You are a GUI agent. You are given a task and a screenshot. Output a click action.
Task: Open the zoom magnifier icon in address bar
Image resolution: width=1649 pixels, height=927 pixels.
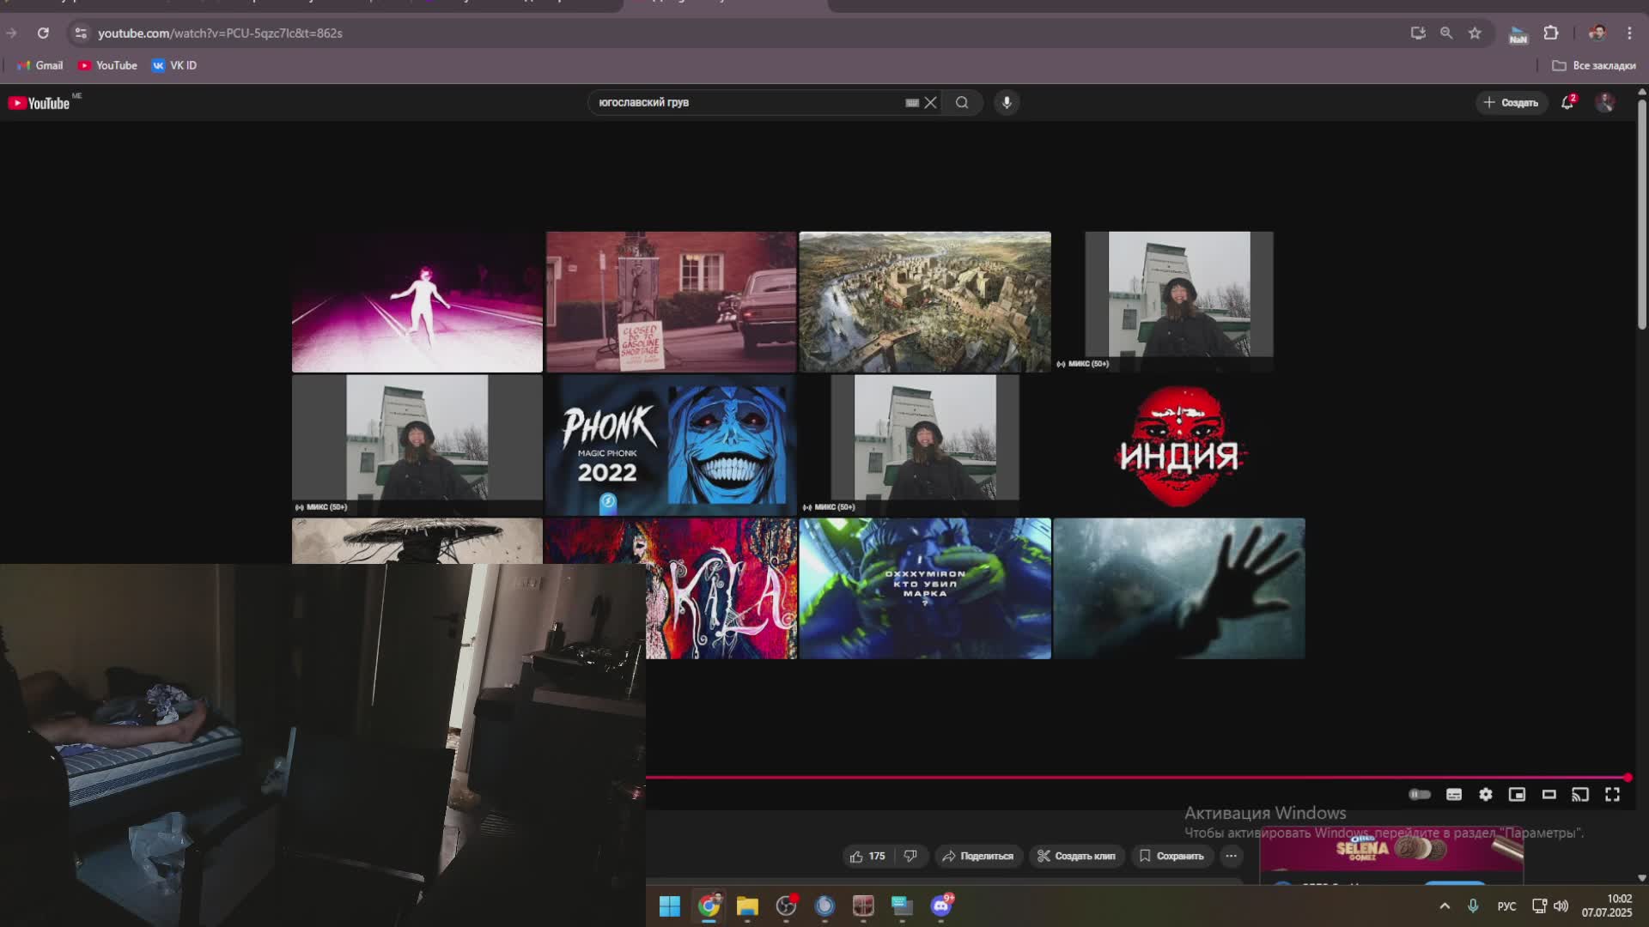click(x=1446, y=33)
